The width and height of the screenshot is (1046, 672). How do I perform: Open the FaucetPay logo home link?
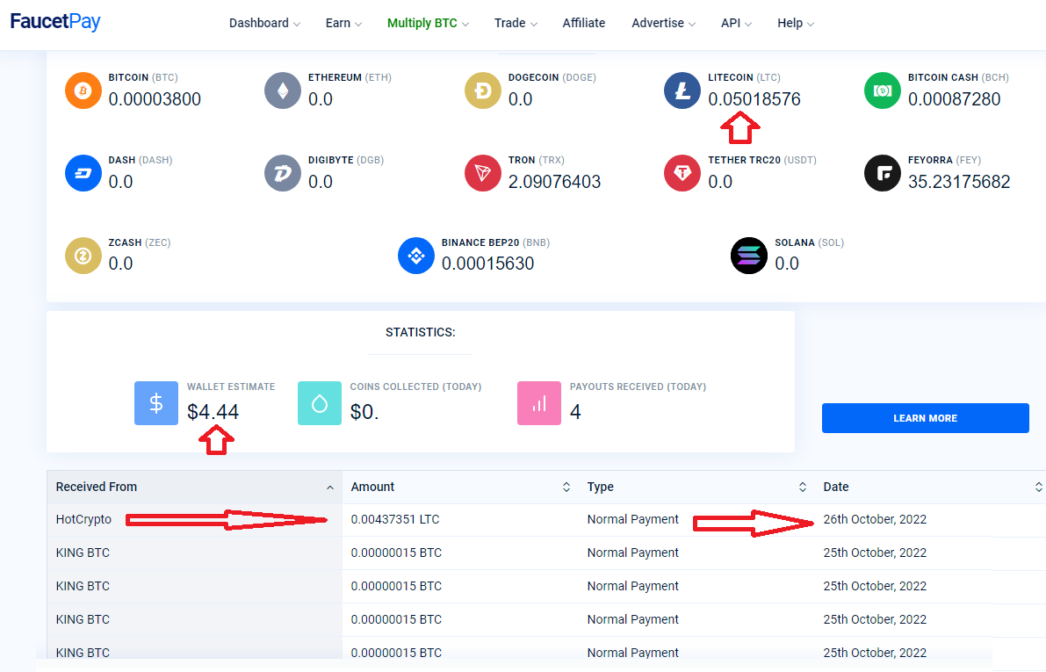(x=55, y=22)
